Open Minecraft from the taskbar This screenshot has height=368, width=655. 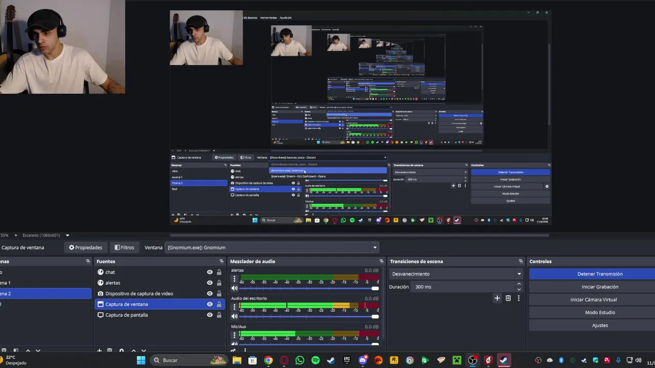(x=457, y=360)
